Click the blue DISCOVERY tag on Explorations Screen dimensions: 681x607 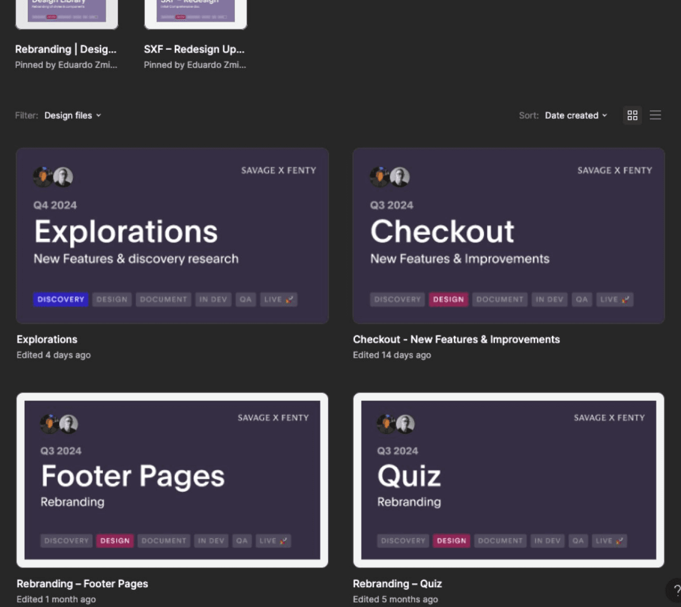61,300
